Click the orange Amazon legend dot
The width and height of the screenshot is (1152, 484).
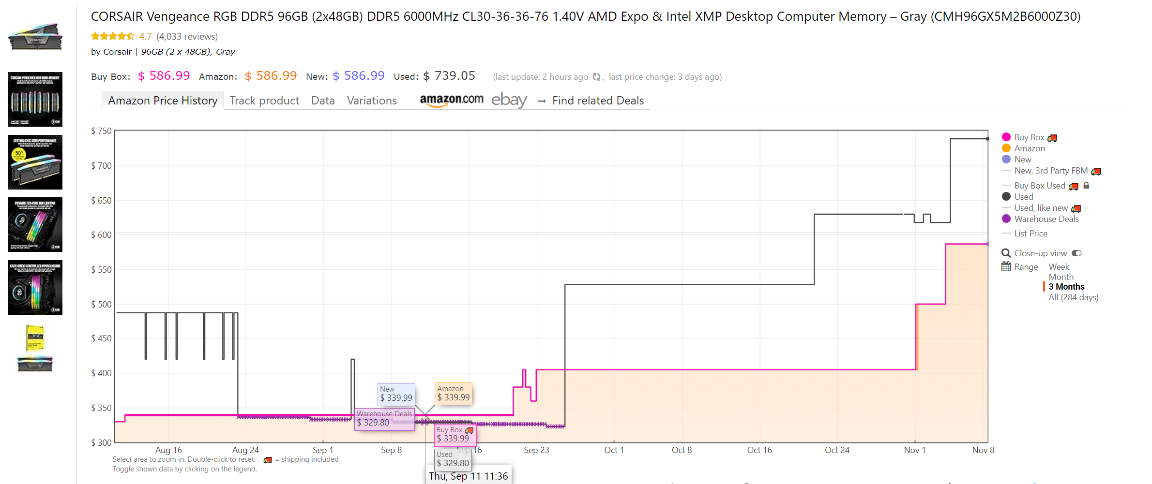point(1006,148)
